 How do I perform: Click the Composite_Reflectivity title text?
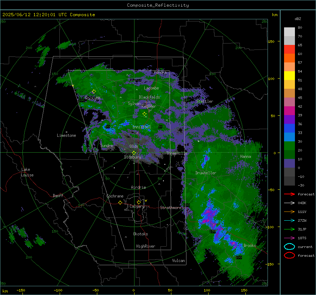[x=158, y=5]
